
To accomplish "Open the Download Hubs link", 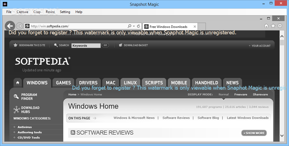I will pos(30,110).
